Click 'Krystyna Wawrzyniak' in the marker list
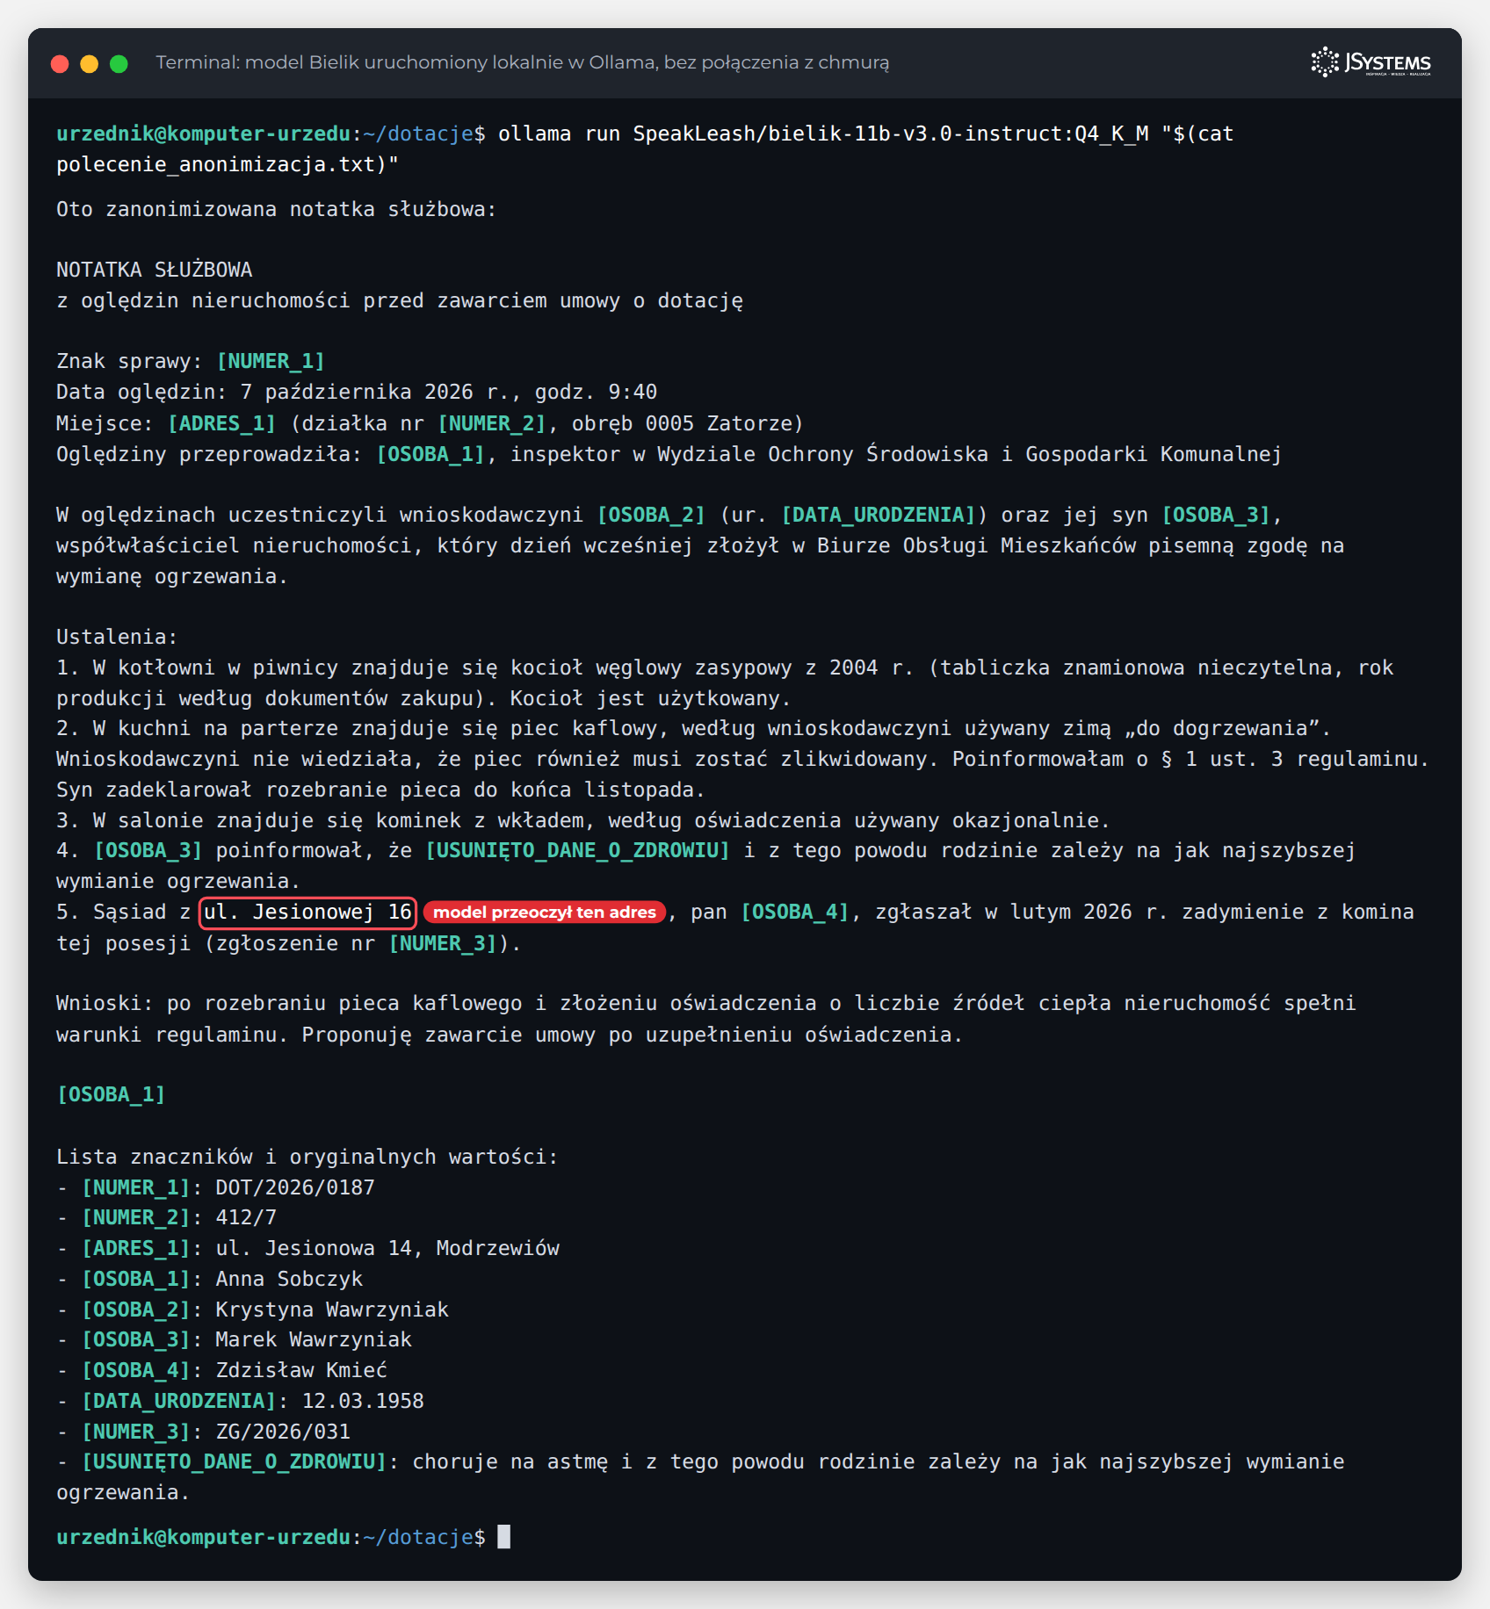This screenshot has height=1609, width=1490. pos(332,1310)
